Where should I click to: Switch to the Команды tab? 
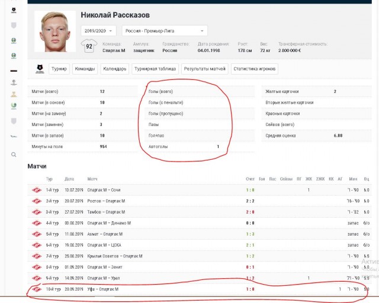tap(85, 69)
